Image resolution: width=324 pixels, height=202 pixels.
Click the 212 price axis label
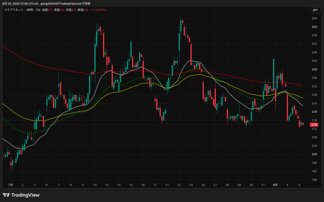tap(314, 129)
